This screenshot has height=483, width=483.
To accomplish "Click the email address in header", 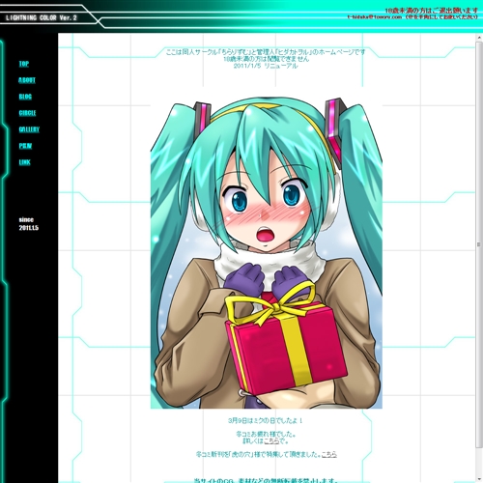I will coord(375,16).
